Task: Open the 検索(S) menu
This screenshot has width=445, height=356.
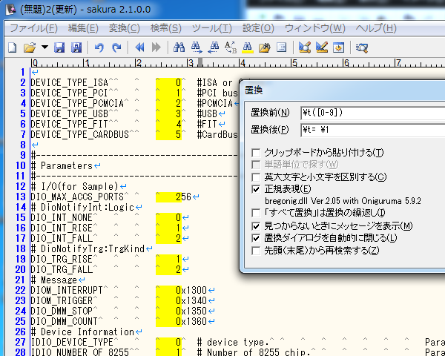Action: (x=165, y=28)
